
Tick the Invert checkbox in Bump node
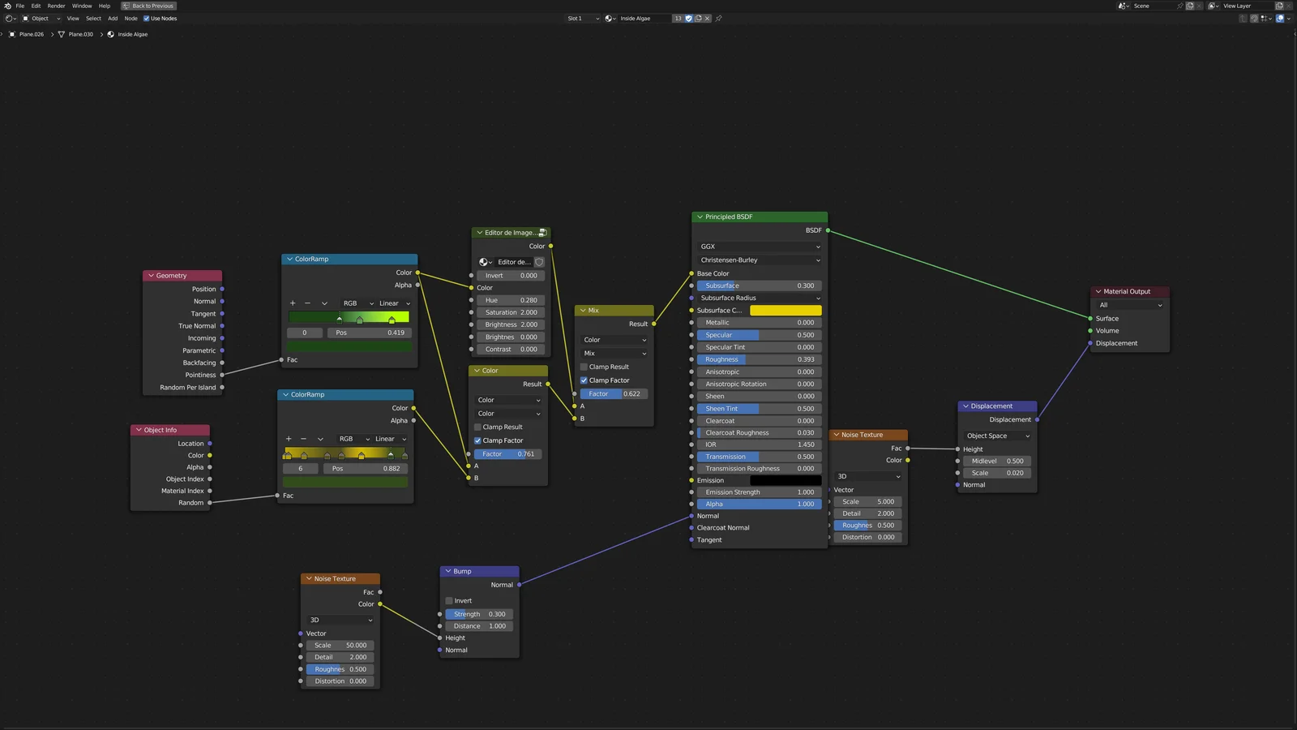point(449,601)
